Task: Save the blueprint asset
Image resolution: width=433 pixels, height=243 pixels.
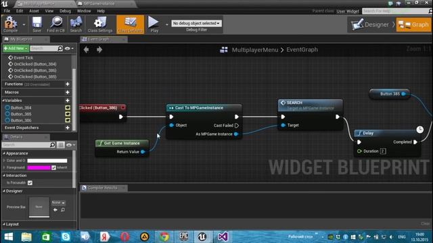Action: click(37, 24)
